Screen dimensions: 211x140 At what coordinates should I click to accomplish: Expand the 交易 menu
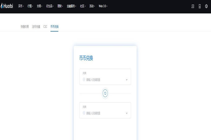(39, 6)
